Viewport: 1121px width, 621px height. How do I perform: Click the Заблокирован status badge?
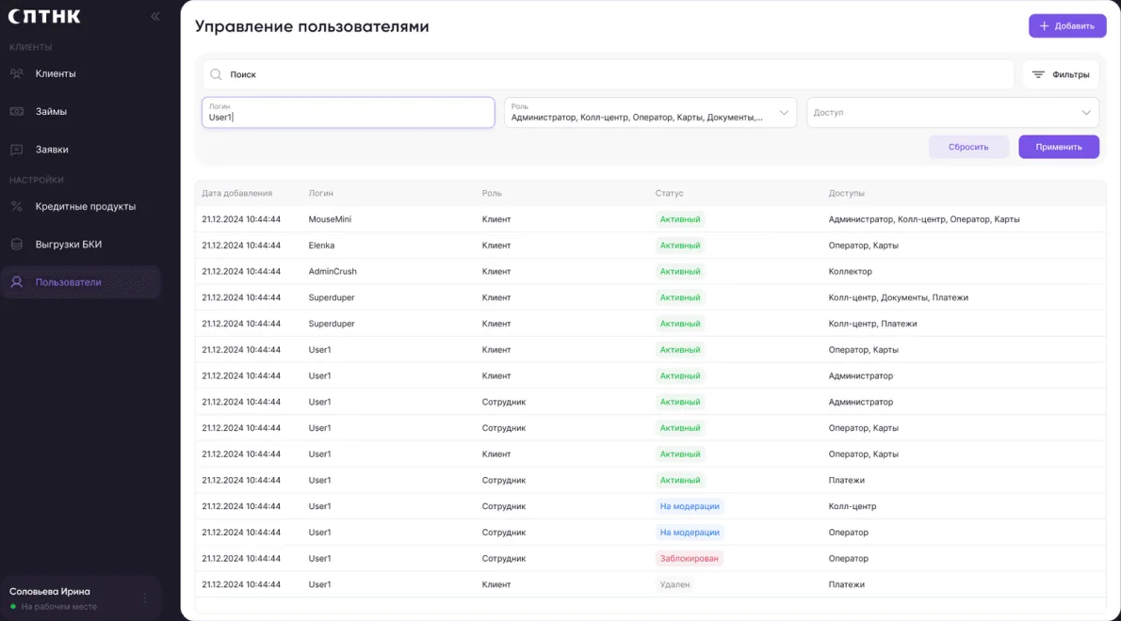coord(690,558)
